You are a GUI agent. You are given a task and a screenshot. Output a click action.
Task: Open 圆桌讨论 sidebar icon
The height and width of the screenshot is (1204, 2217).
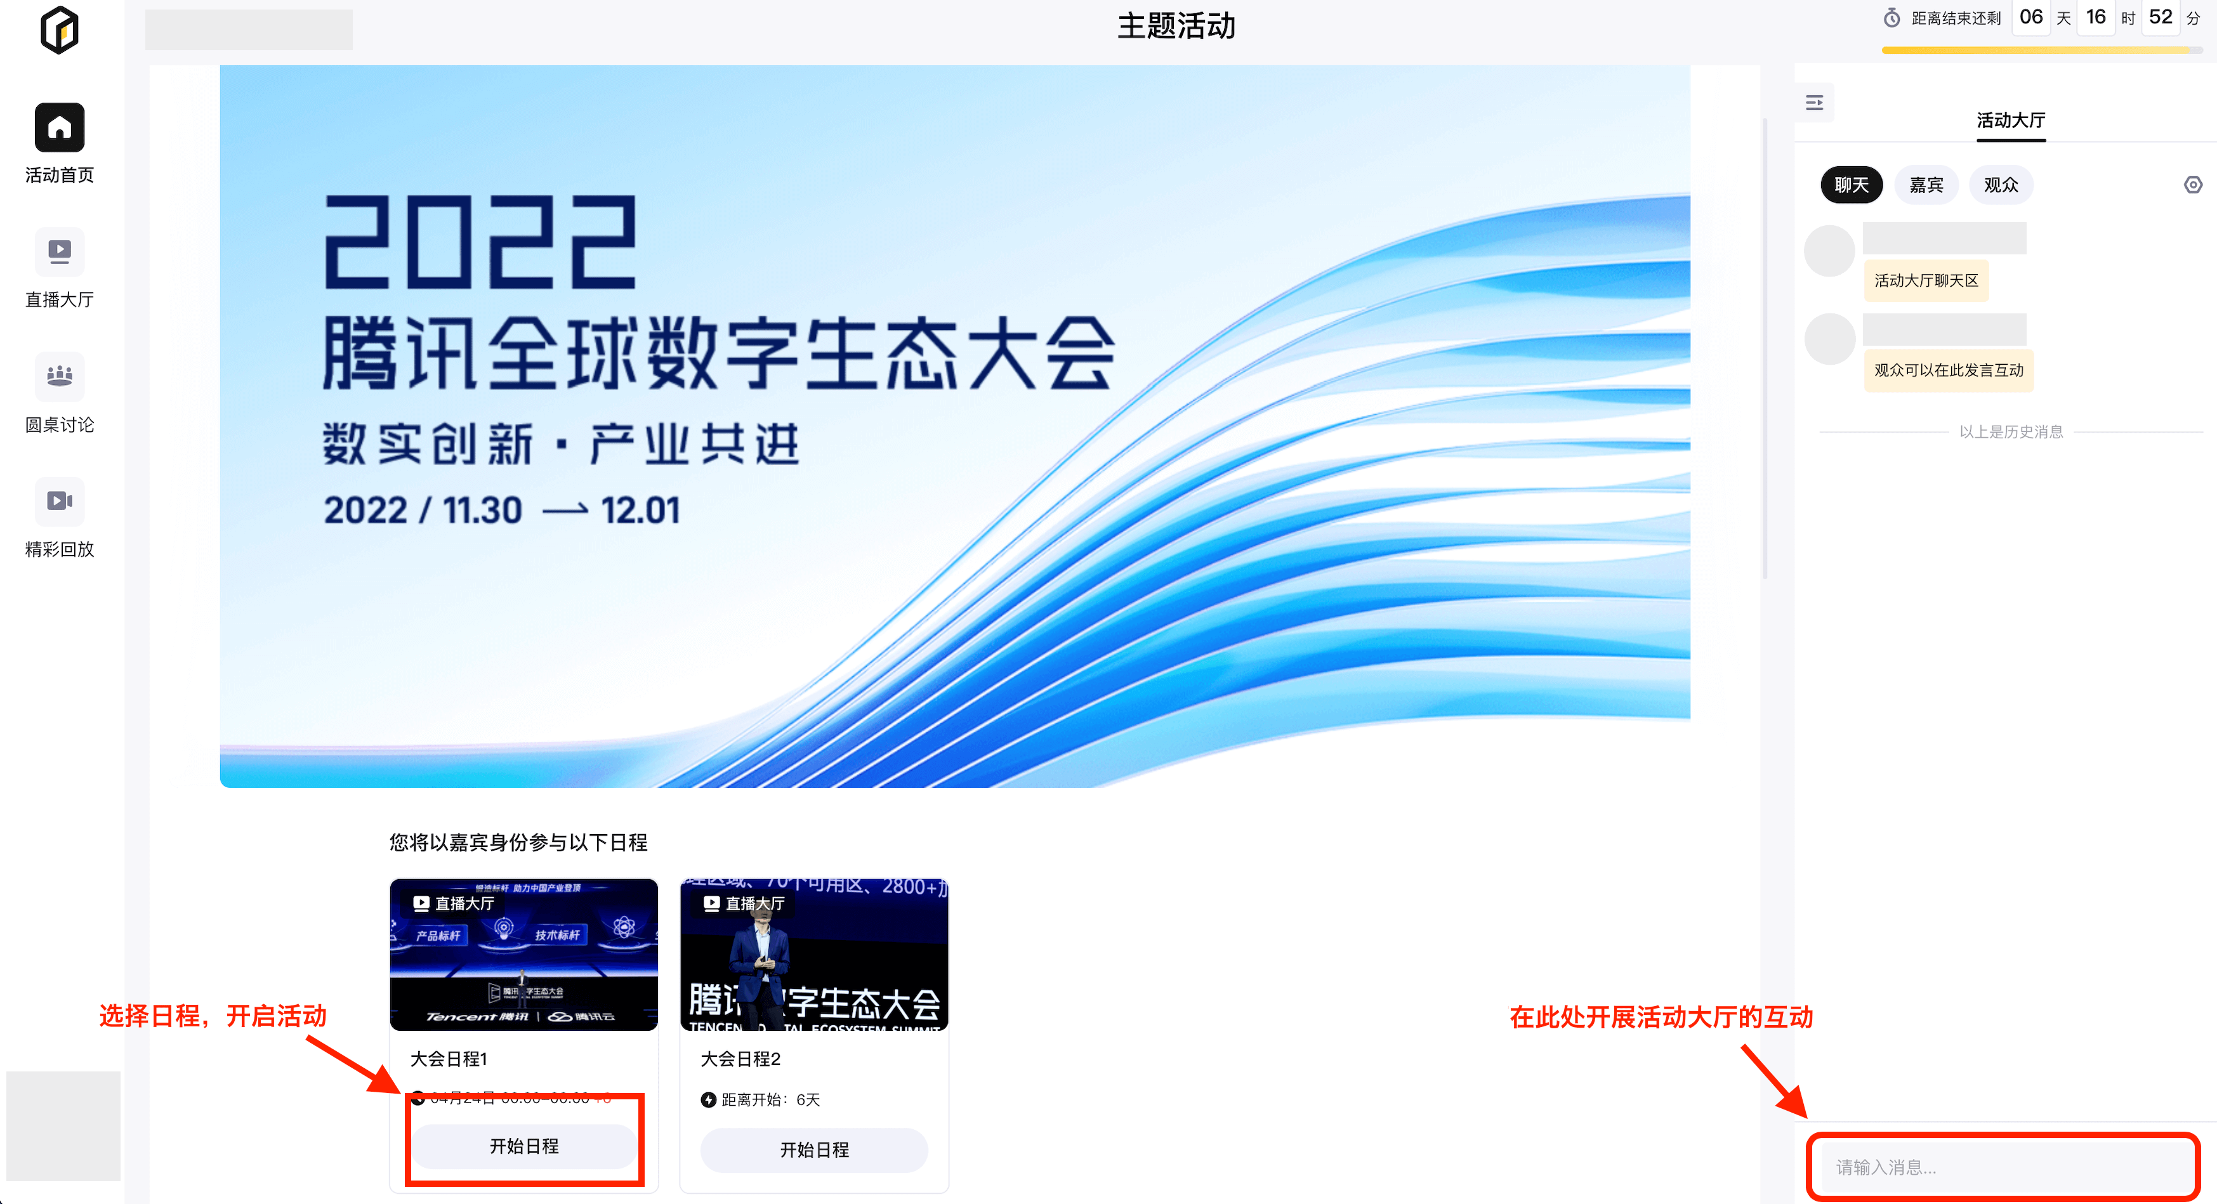click(60, 376)
